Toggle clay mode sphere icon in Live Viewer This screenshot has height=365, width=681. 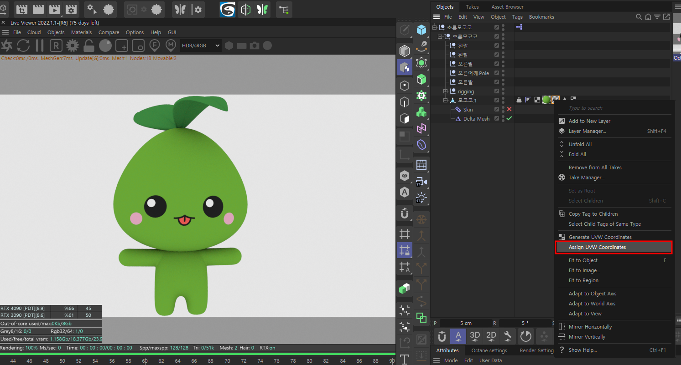(x=105, y=46)
